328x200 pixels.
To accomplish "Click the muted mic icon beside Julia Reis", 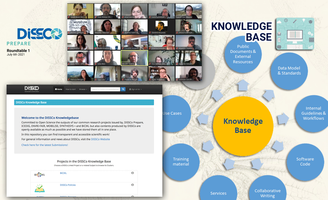I will click(x=96, y=64).
